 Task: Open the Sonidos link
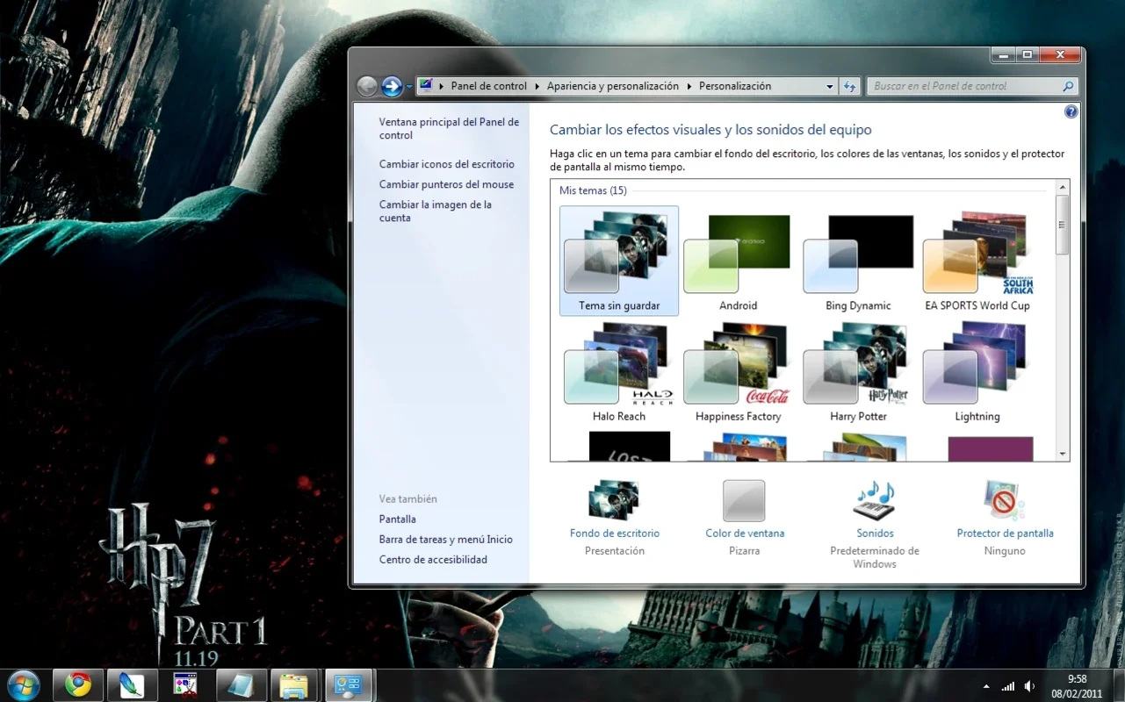876,534
